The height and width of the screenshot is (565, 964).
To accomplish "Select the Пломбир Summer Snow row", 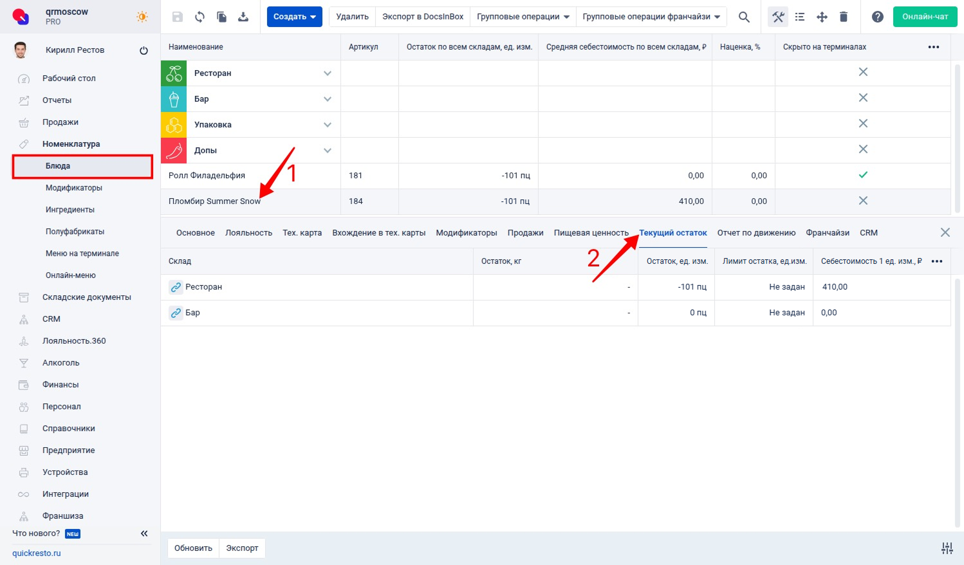I will (x=215, y=201).
